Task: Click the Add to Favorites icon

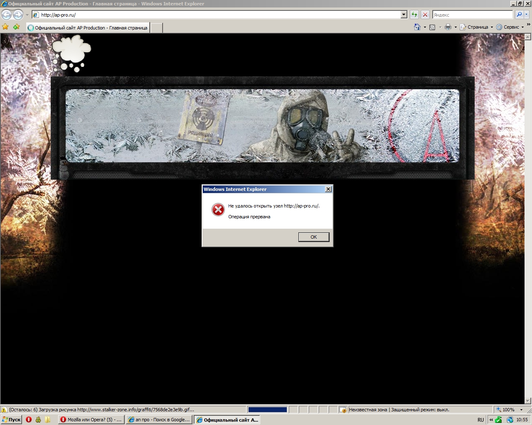Action: tap(16, 27)
